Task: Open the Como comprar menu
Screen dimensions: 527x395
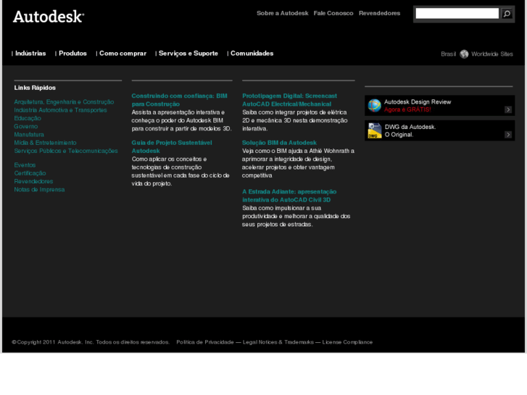Action: (x=123, y=54)
